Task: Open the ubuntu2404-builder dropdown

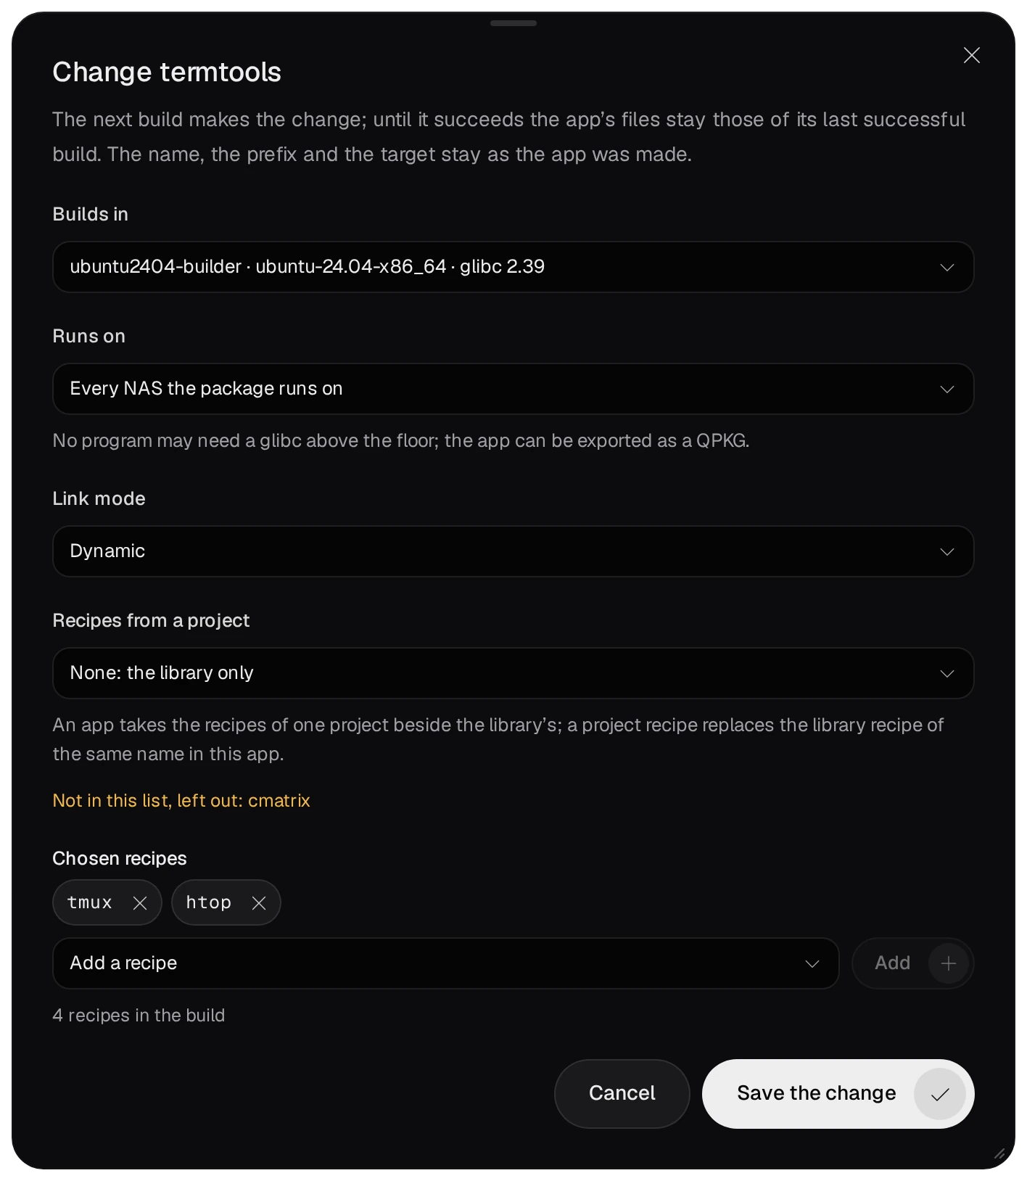Action: 513,267
